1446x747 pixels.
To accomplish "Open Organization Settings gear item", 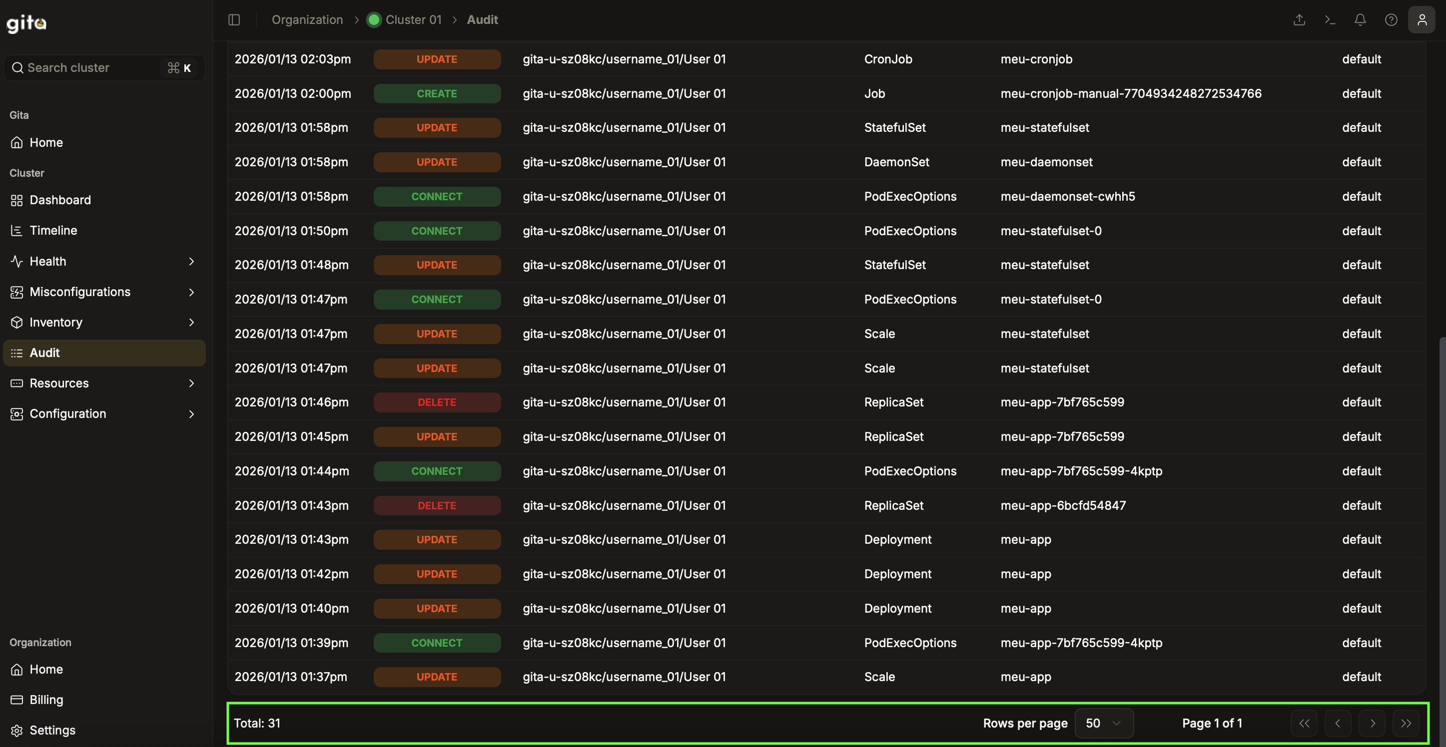I will (52, 730).
